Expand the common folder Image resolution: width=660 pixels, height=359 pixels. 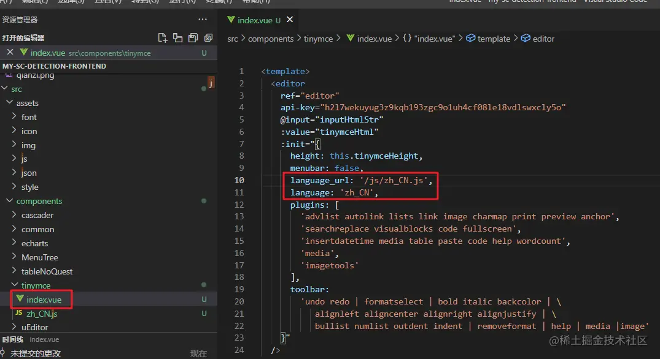click(x=14, y=229)
